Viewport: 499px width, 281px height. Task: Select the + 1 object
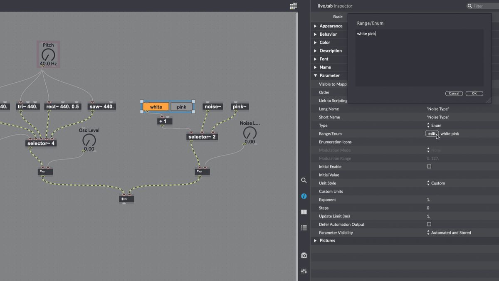pyautogui.click(x=165, y=121)
